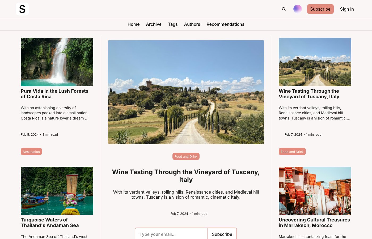Screen dimensions: 372x239
Task: Open Pura Vida in Costa Rica article title
Action: point(54,94)
